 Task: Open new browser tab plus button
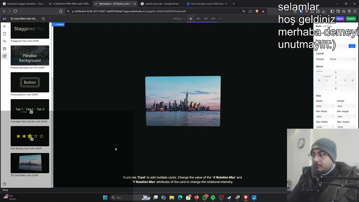tap(234, 4)
